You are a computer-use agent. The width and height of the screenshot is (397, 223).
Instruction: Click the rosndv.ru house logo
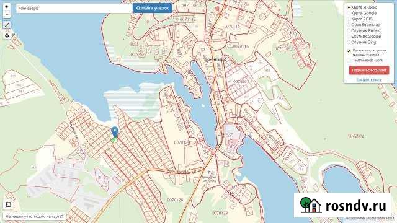(x=310, y=205)
